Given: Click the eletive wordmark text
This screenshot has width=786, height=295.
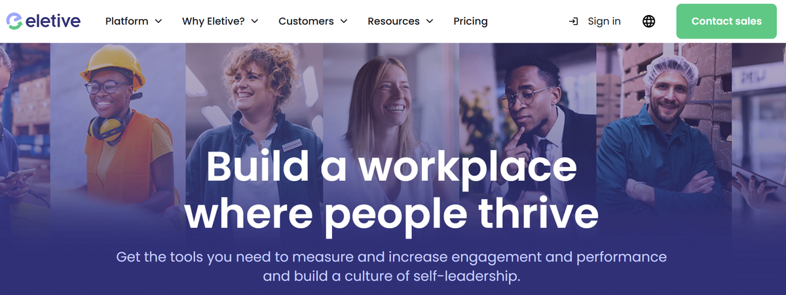Looking at the screenshot, I should coord(53,21).
